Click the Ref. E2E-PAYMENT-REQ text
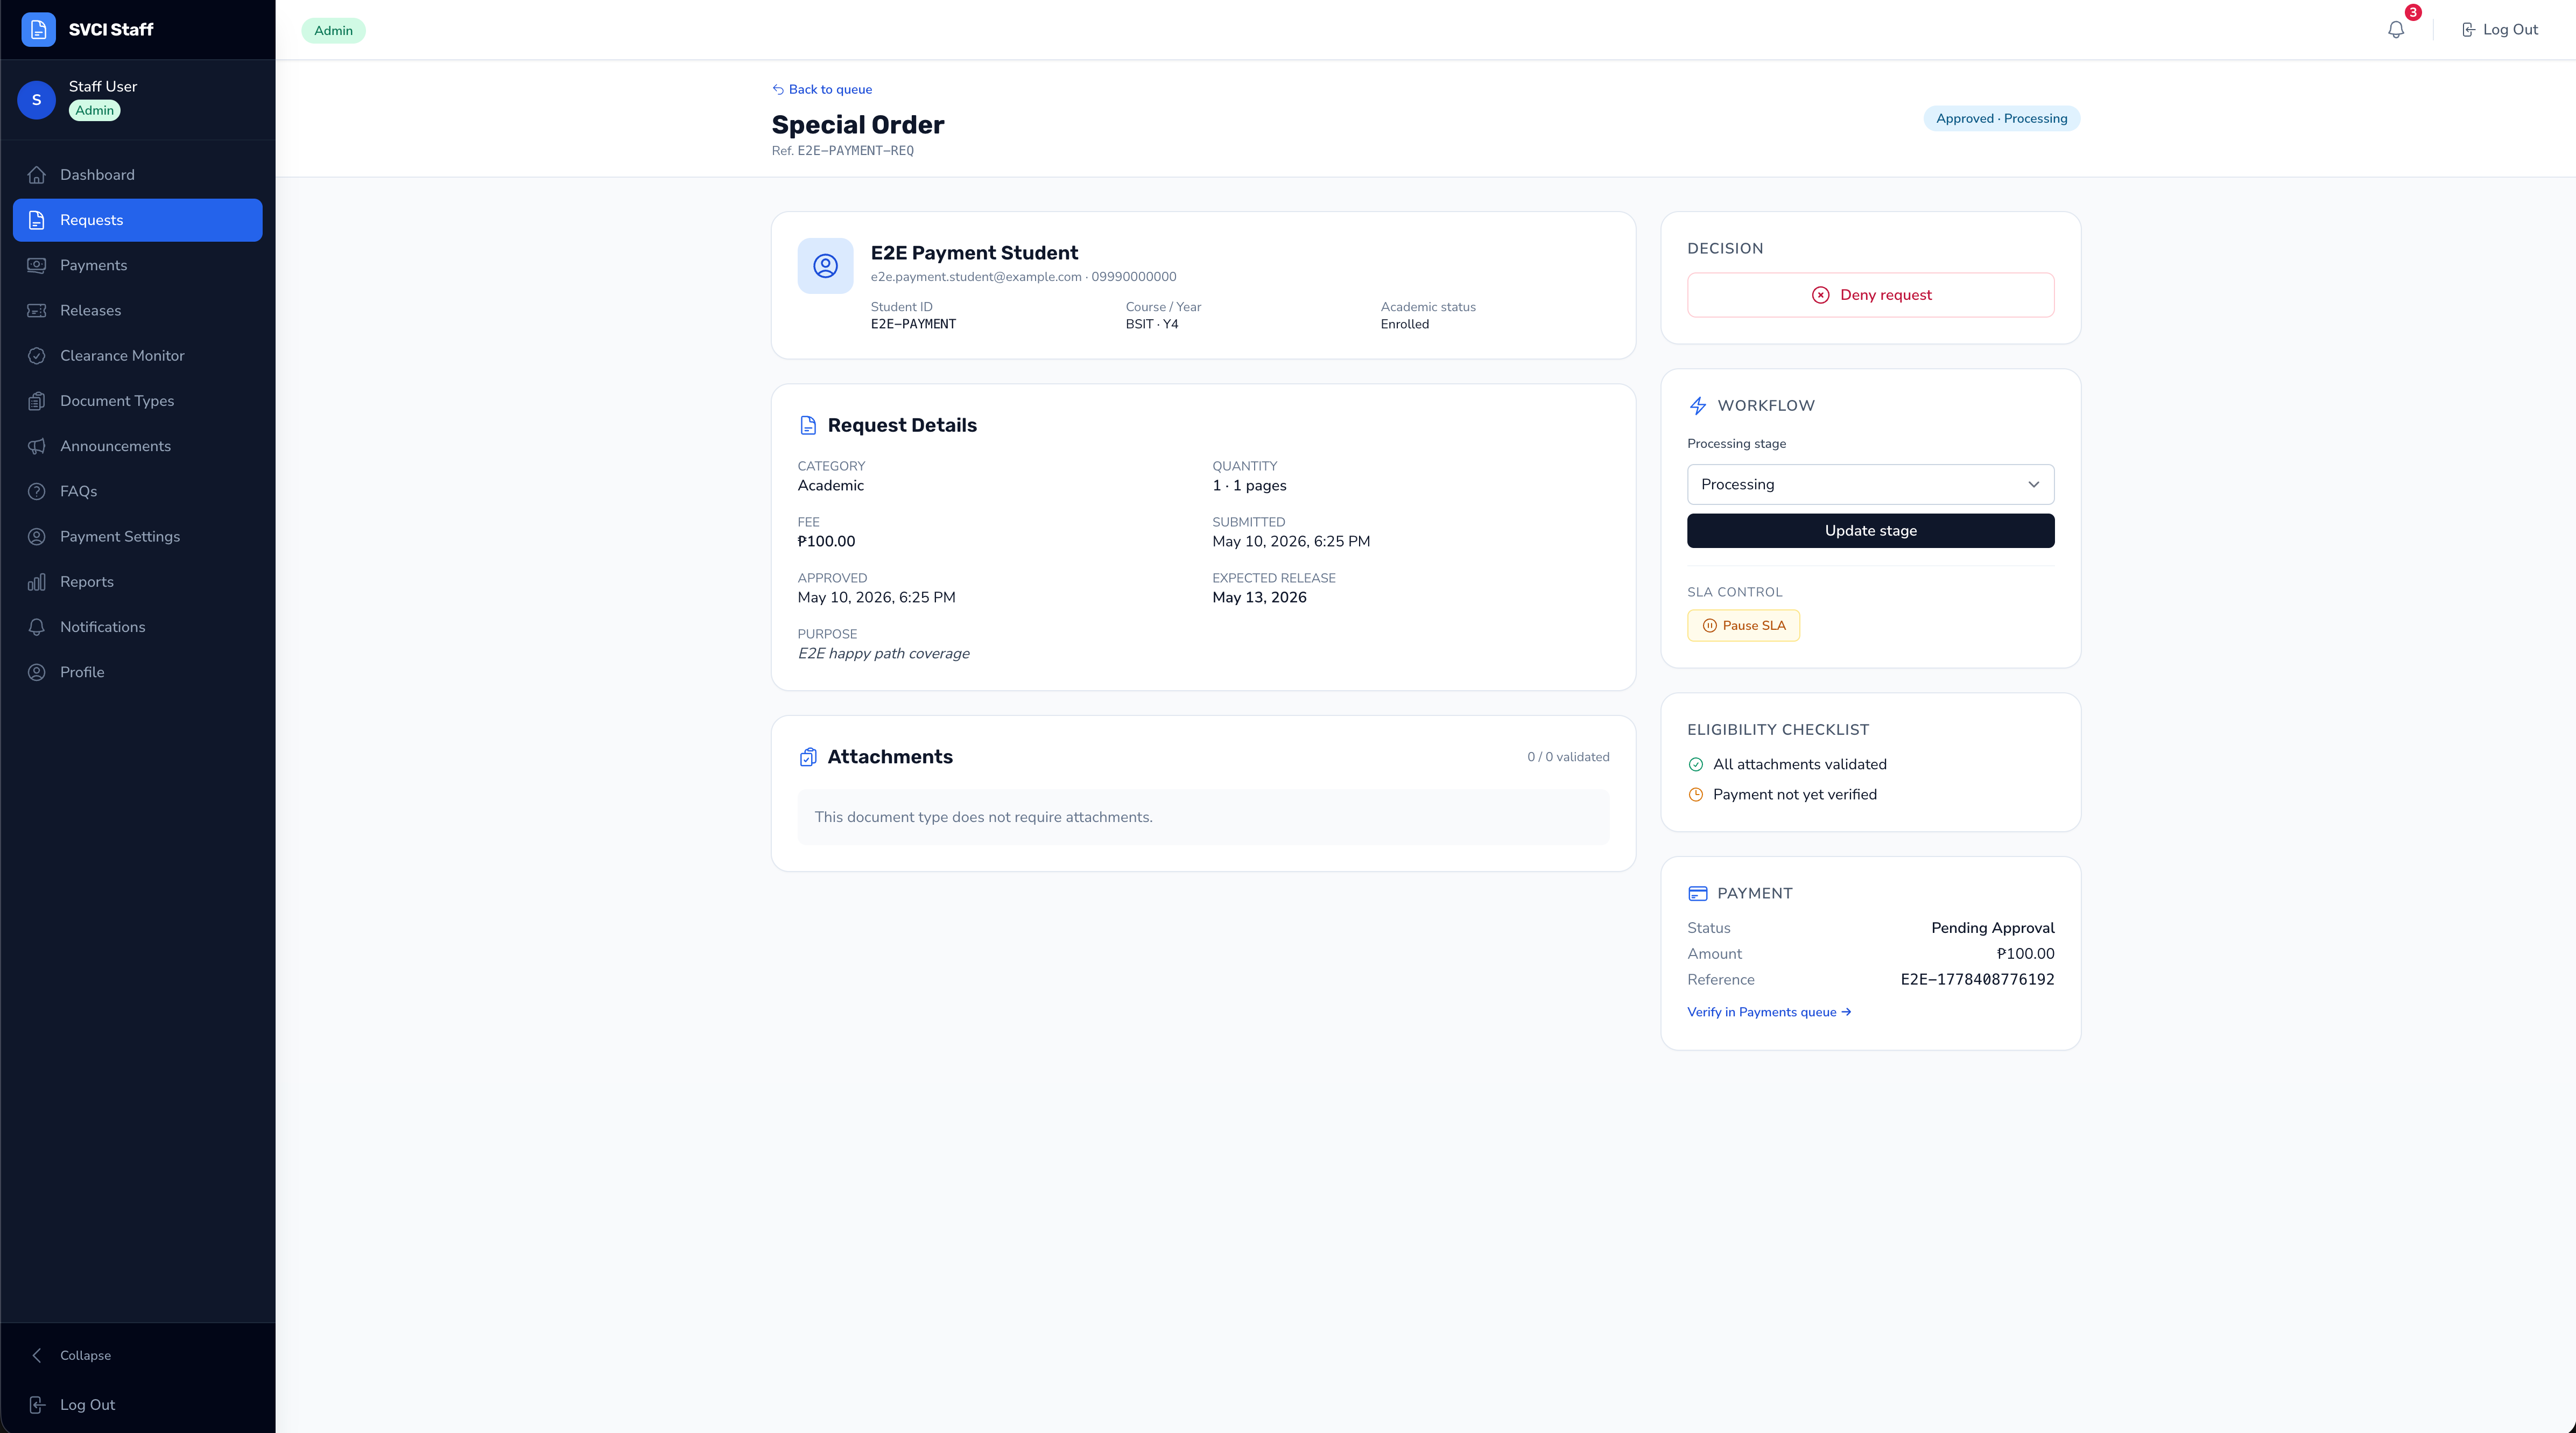 click(x=842, y=151)
